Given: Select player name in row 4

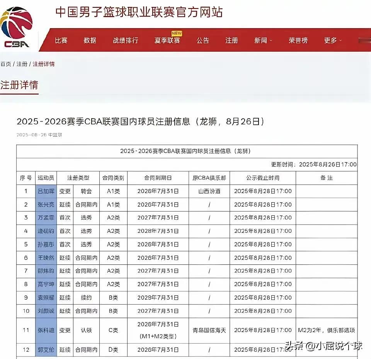Looking at the screenshot, I should click(46, 231).
